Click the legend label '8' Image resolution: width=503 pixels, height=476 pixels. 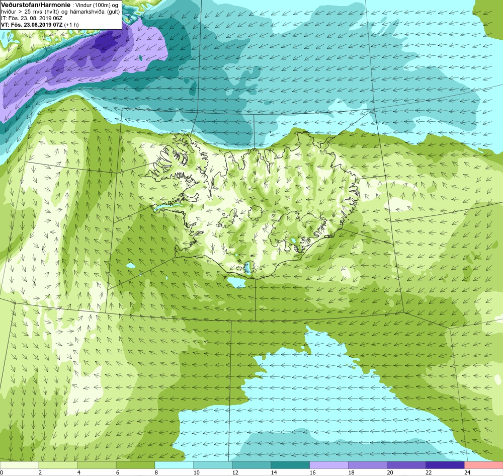click(x=156, y=472)
